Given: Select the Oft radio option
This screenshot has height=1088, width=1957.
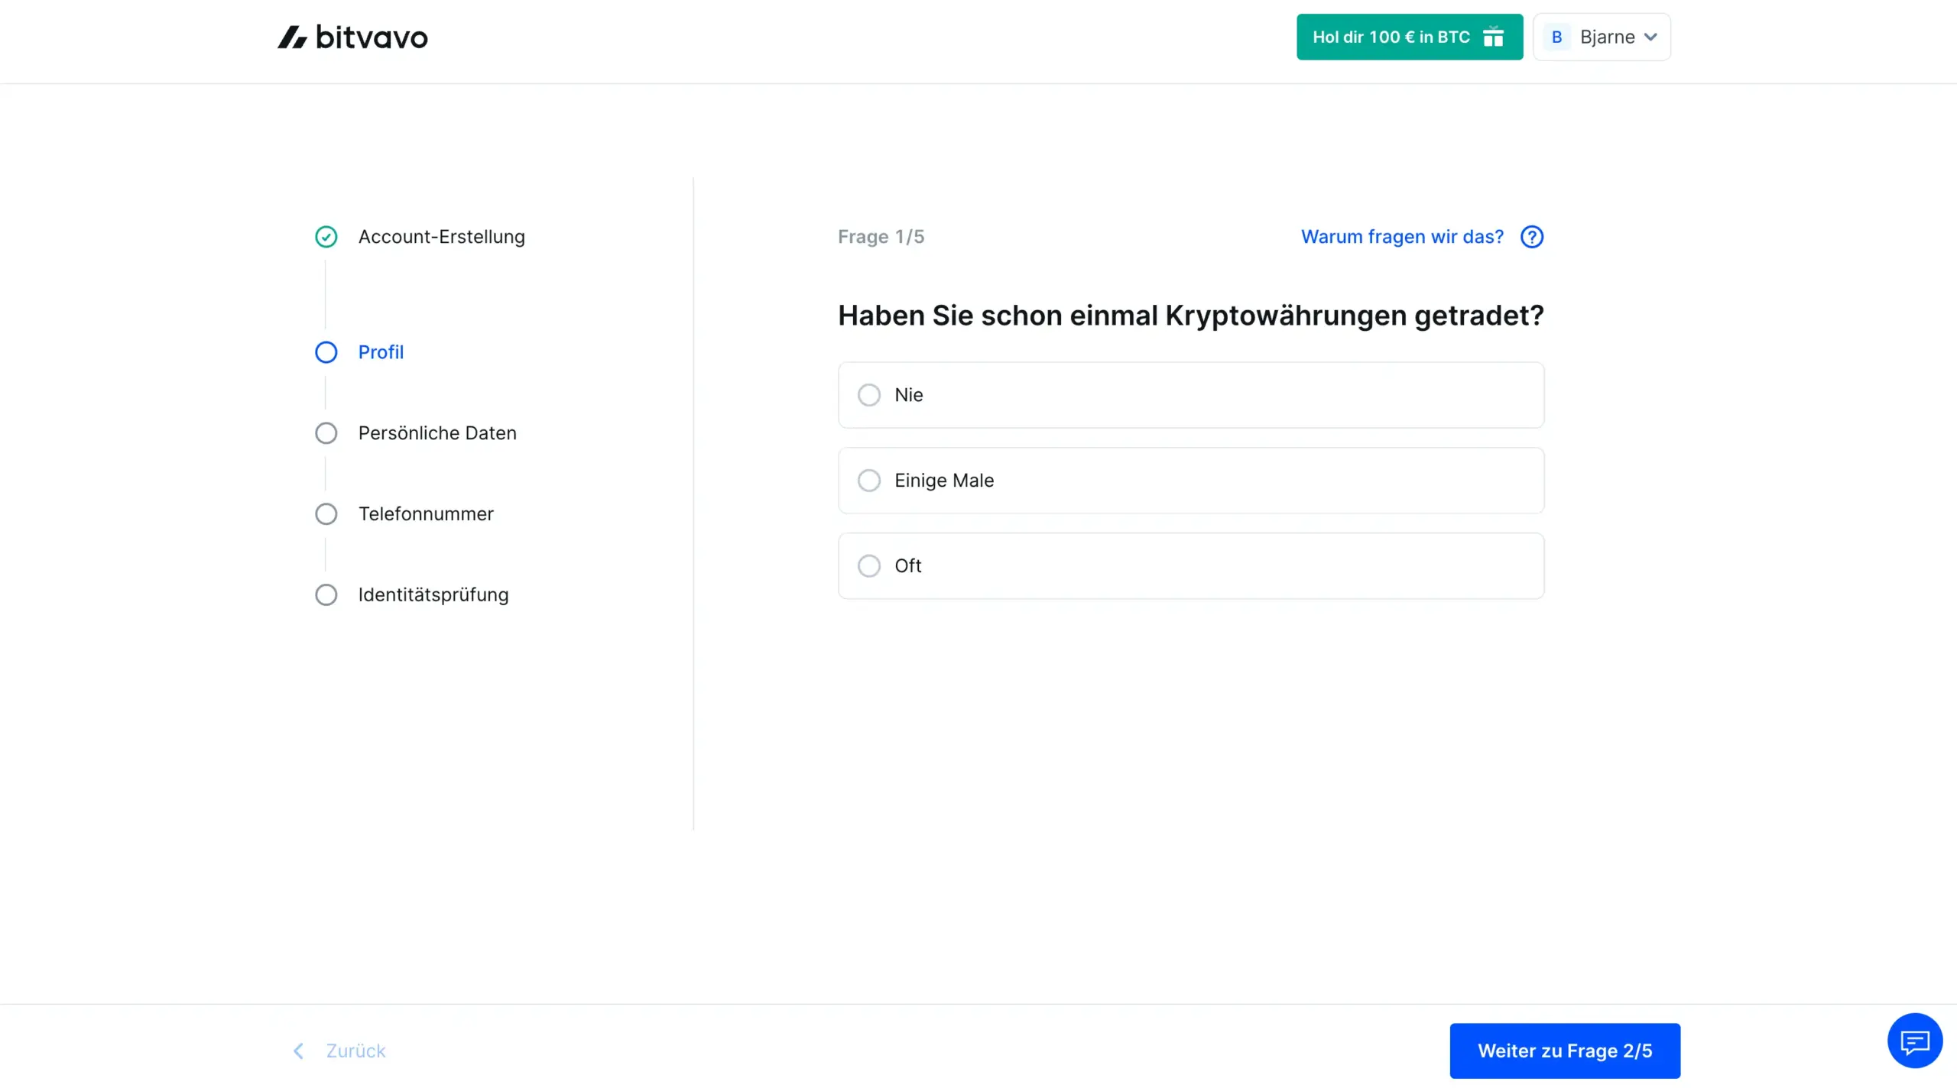Looking at the screenshot, I should point(869,566).
